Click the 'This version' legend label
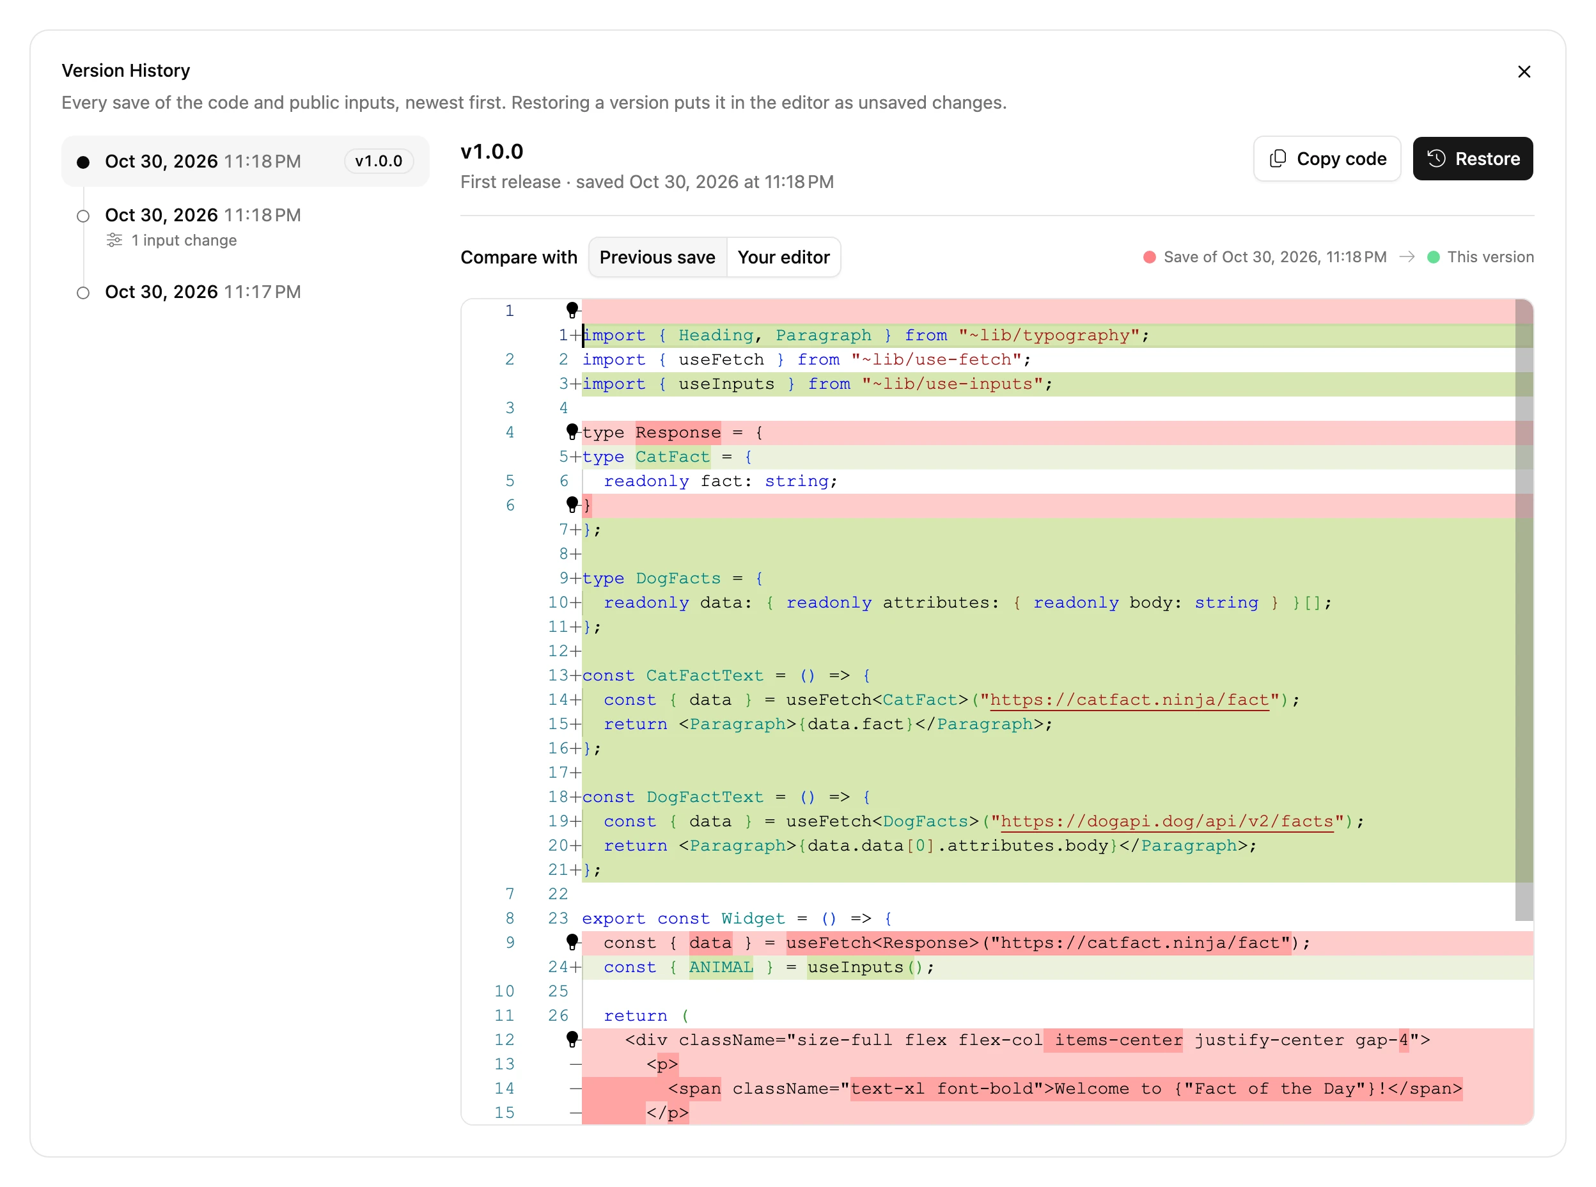The width and height of the screenshot is (1596, 1187). [1490, 257]
